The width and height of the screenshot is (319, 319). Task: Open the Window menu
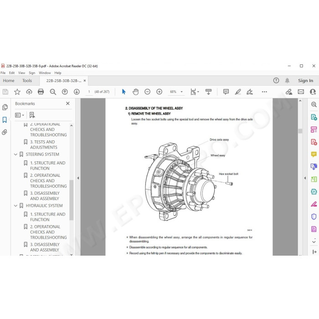[x=45, y=72]
